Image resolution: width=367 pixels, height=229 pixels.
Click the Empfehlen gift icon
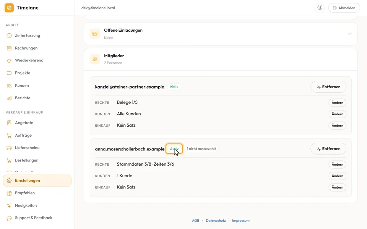(x=9, y=193)
